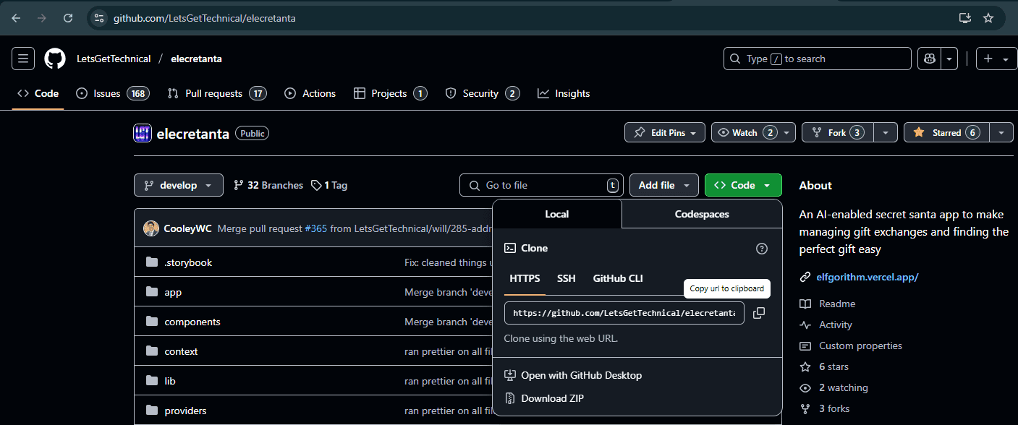This screenshot has height=425, width=1018.
Task: Select the HTTPS clone option
Action: (525, 278)
